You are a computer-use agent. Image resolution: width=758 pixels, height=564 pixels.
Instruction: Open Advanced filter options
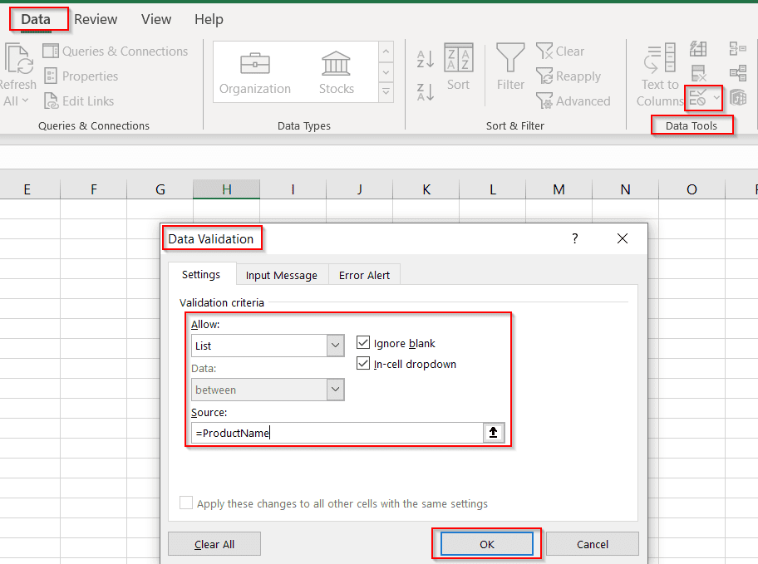coord(573,101)
